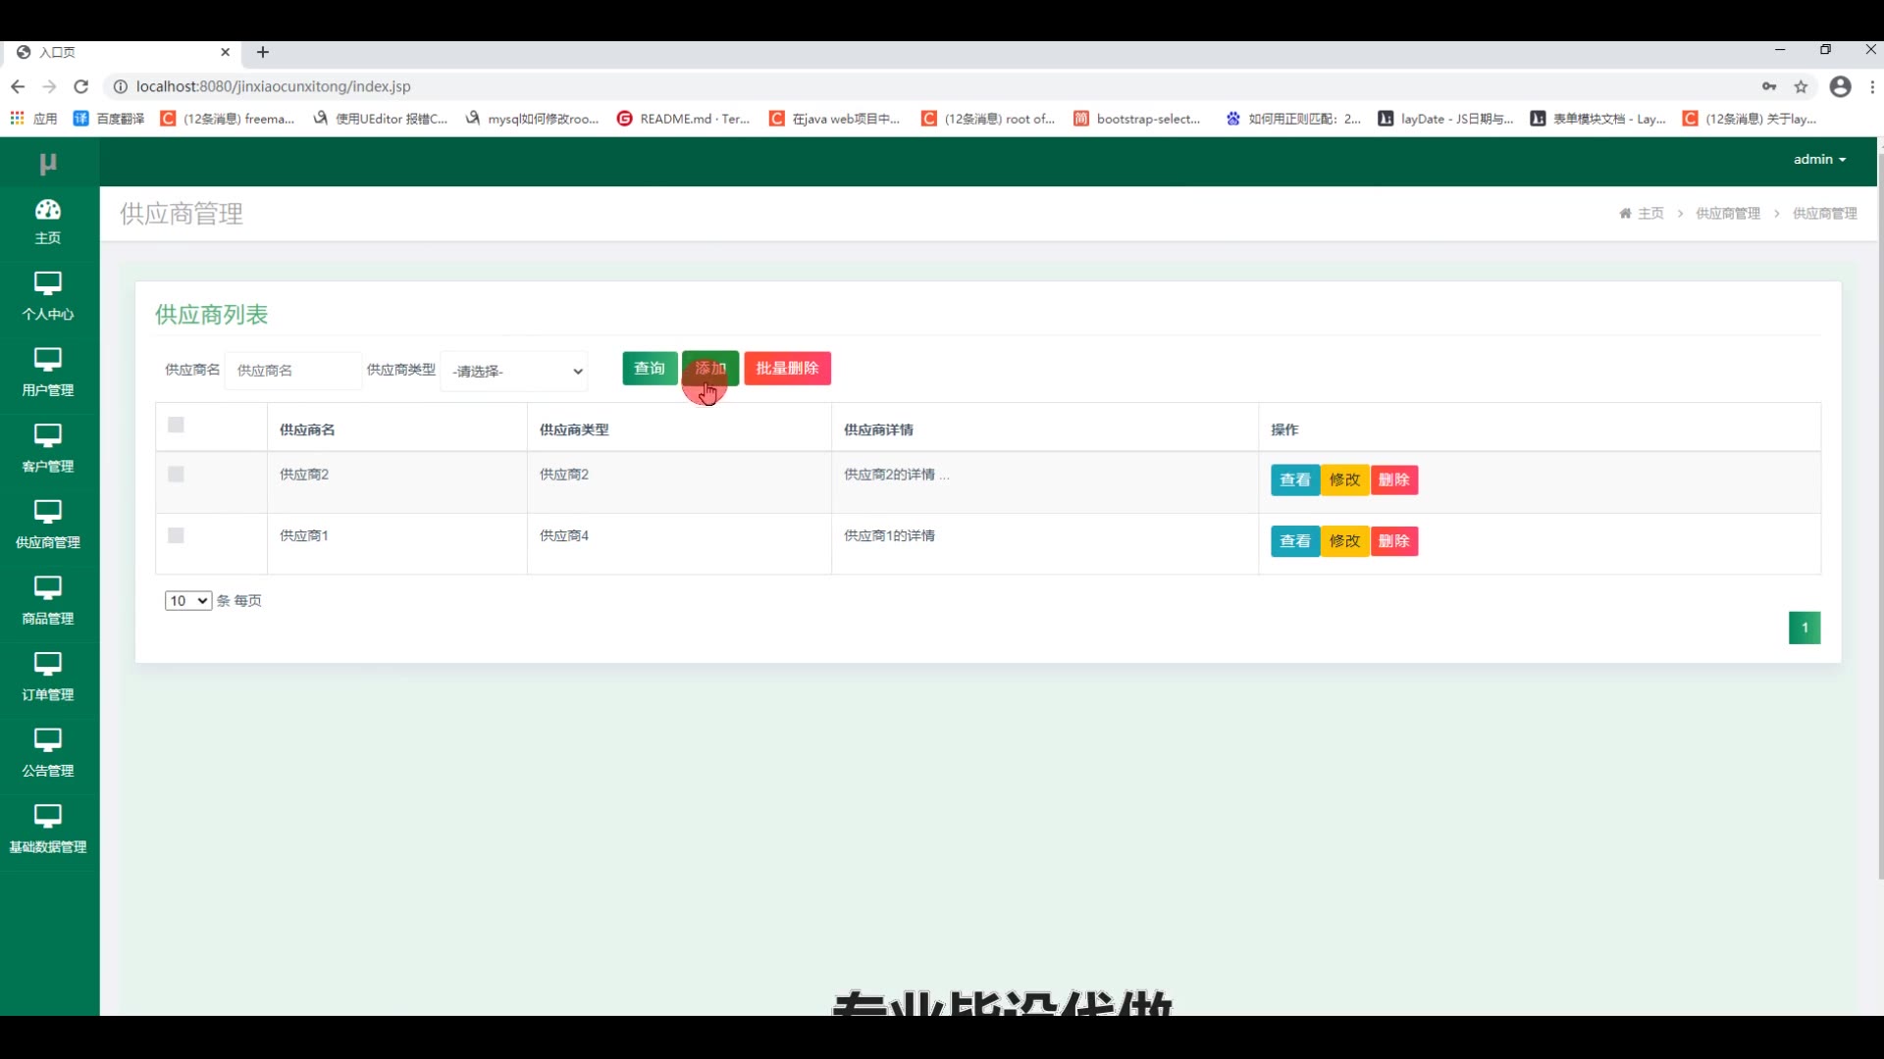Open the mysql如何修改root bookmark

point(532,119)
